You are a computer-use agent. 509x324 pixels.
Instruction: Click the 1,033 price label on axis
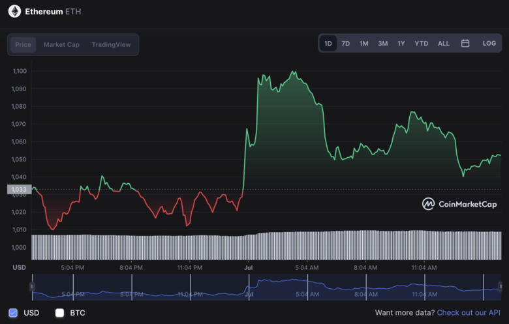click(18, 190)
